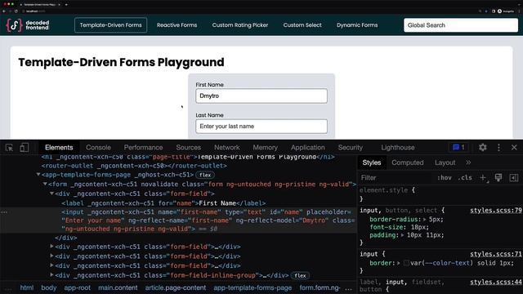Collapse the form element node
523x294 pixels.
[x=45, y=184]
